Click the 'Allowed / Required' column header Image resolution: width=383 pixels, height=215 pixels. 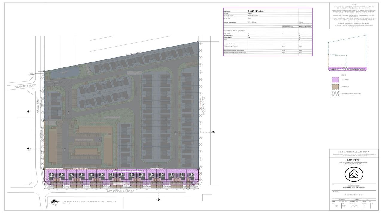pyautogui.click(x=288, y=27)
